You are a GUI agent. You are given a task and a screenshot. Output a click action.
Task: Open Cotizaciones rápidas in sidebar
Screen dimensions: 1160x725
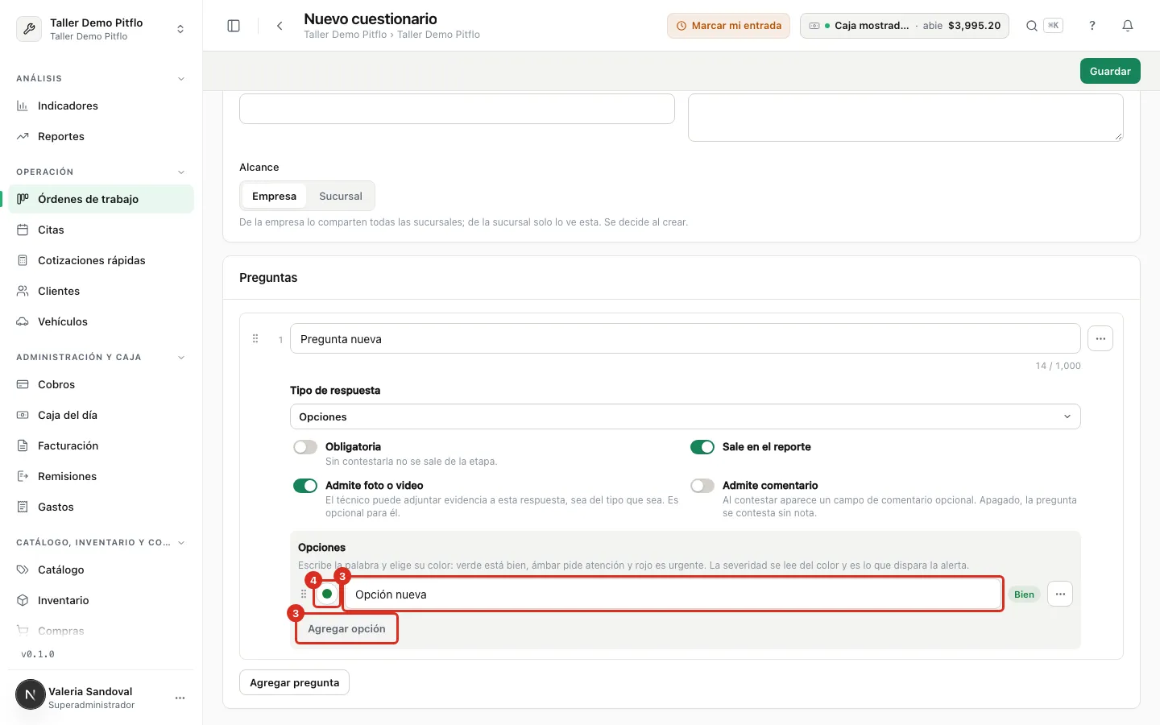tap(101, 260)
